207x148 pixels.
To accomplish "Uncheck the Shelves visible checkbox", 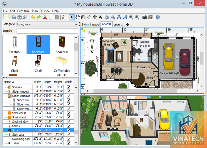I will pos(69,87).
